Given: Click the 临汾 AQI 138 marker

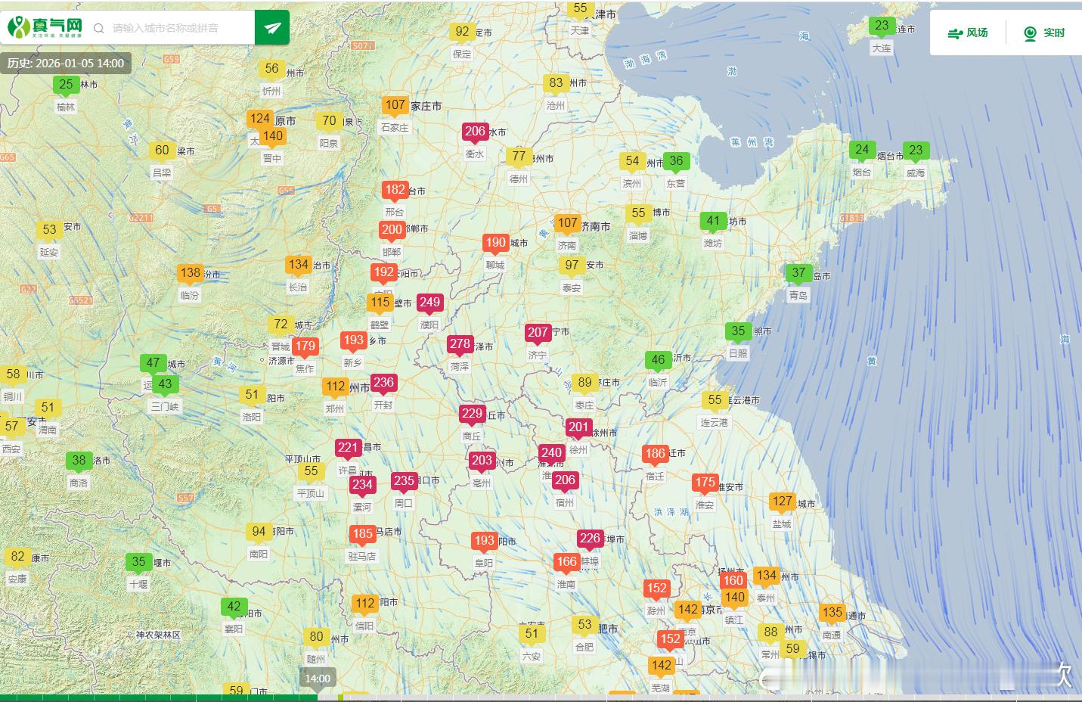Looking at the screenshot, I should click(x=190, y=274).
